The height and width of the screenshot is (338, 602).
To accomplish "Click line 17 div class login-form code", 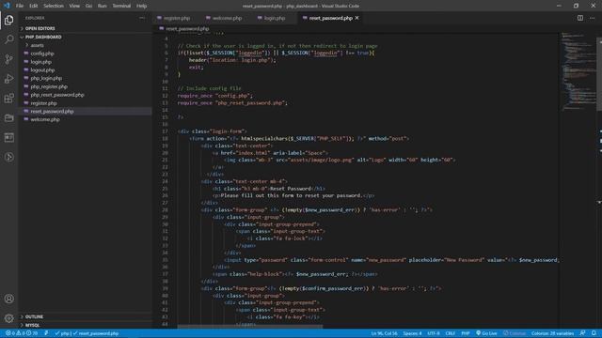I will click(213, 131).
